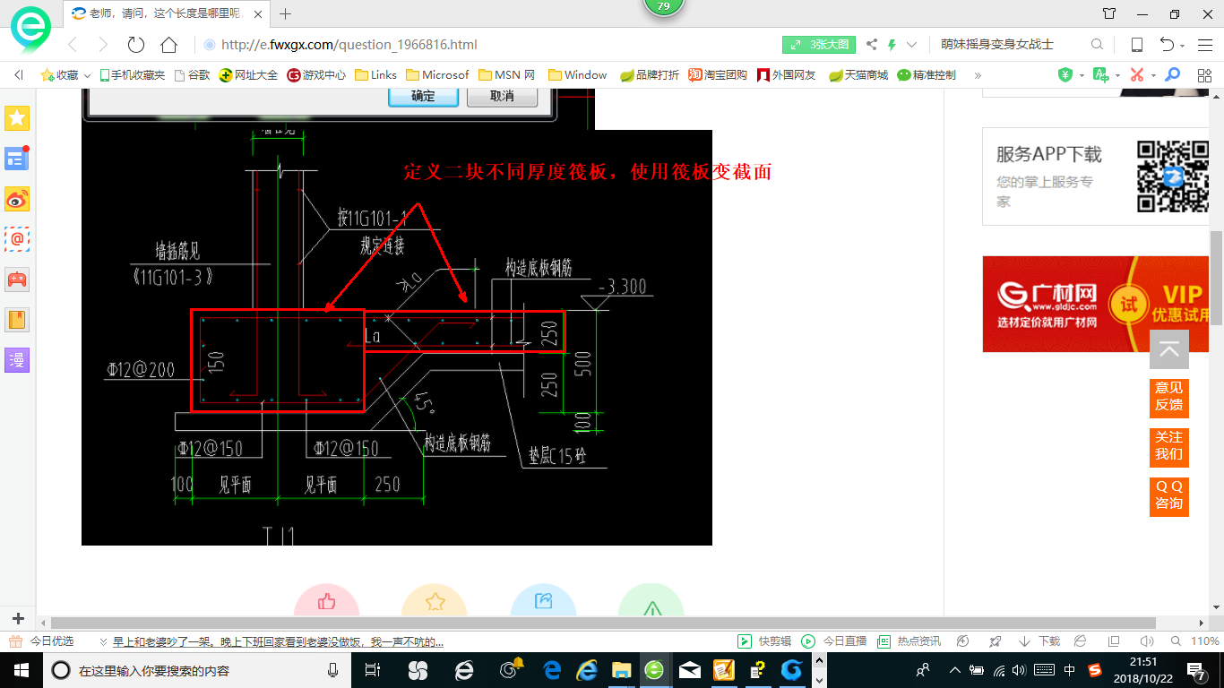Click the 取消 button in the dialog
This screenshot has width=1224, height=688.
coord(502,96)
